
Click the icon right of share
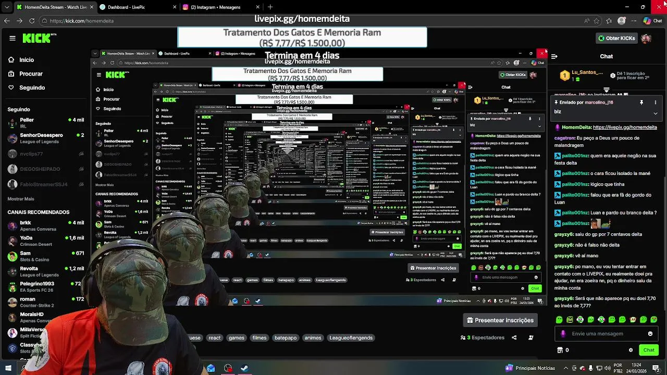(531, 337)
